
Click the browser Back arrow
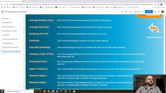point(2,5)
